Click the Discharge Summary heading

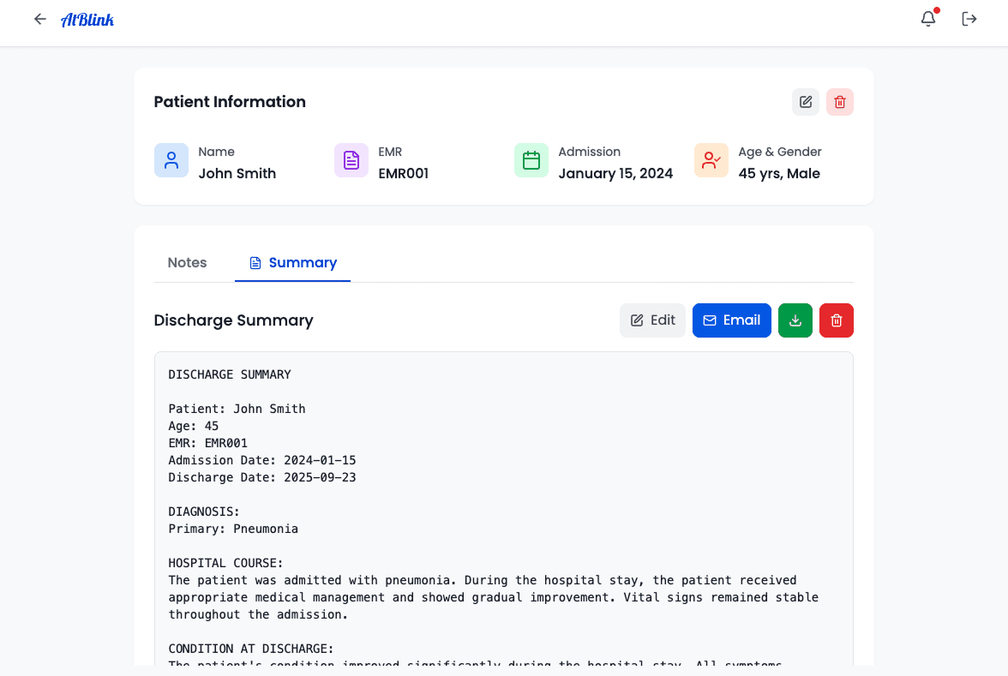point(233,320)
